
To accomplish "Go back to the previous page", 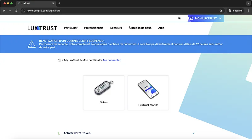I will 4,11.
